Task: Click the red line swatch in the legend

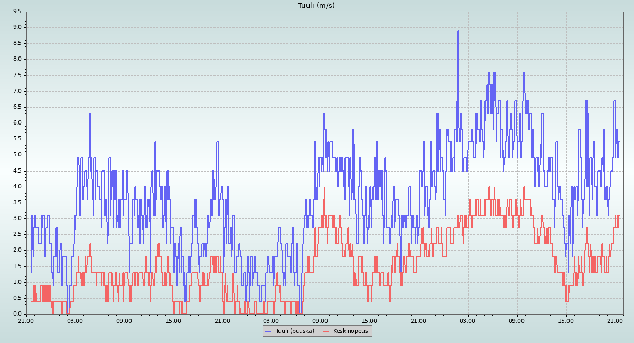Action: coord(325,331)
